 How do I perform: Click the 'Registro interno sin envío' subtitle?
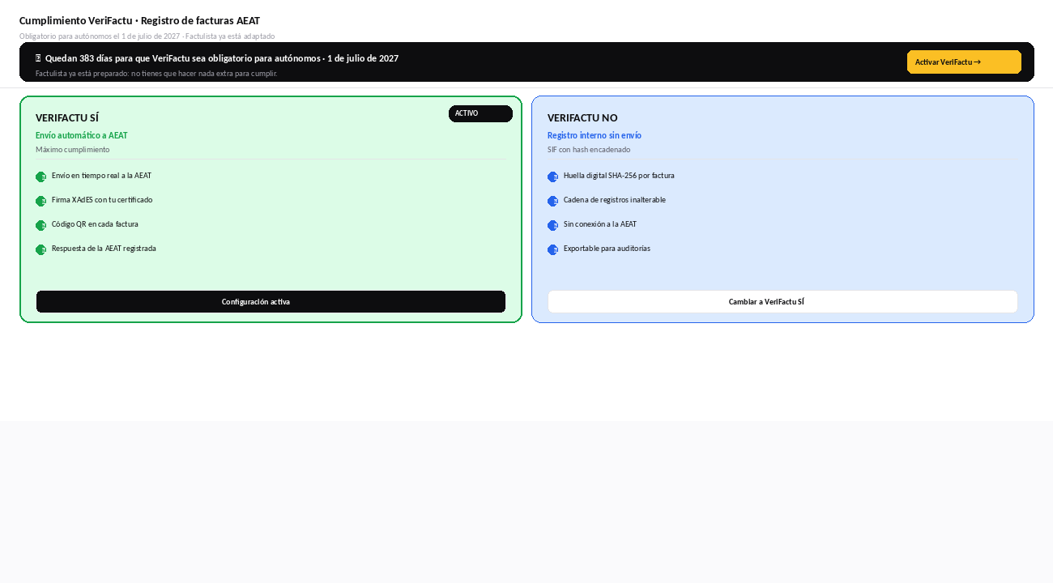click(595, 135)
